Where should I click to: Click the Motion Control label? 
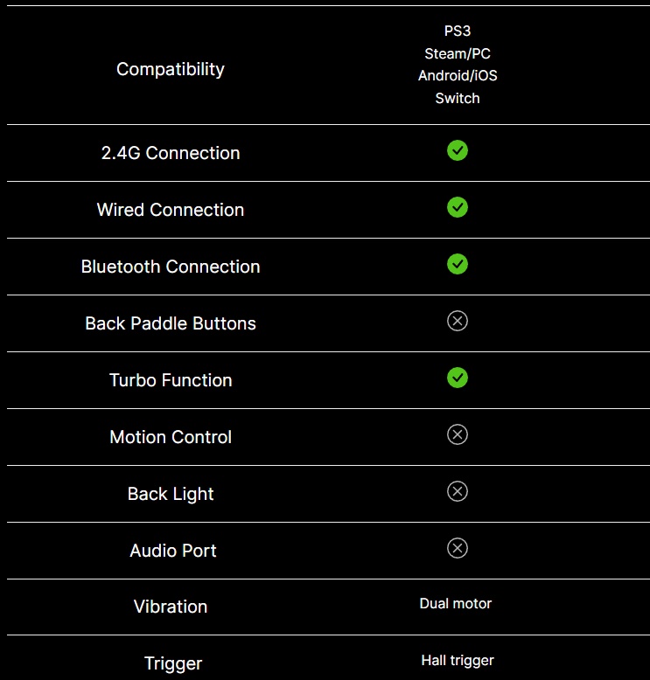click(171, 437)
